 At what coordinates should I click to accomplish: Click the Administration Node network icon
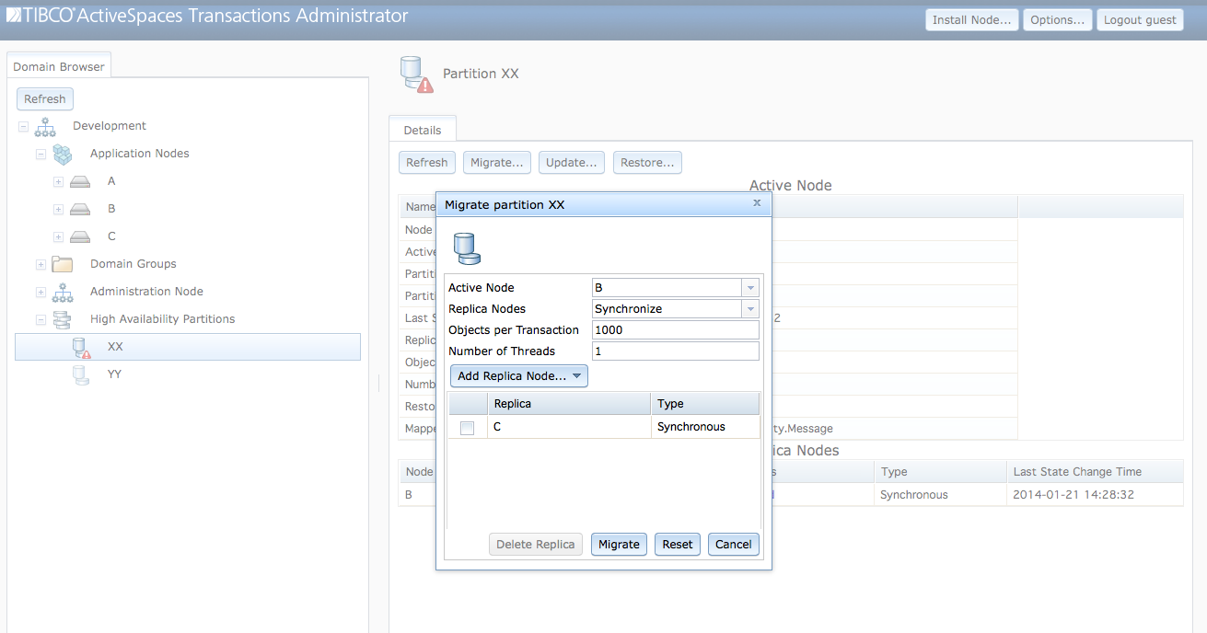63,293
